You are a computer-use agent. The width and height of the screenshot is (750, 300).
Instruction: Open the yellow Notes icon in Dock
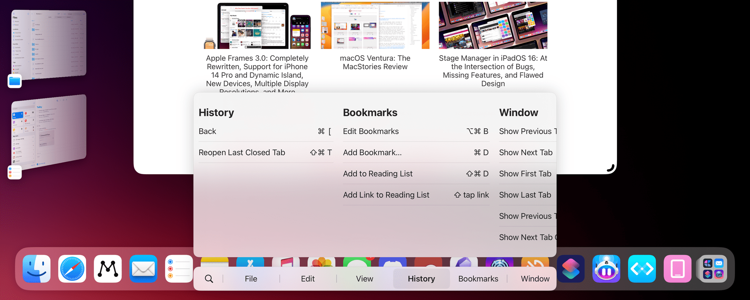(215, 262)
